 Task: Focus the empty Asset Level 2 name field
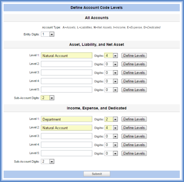tap(66, 64)
